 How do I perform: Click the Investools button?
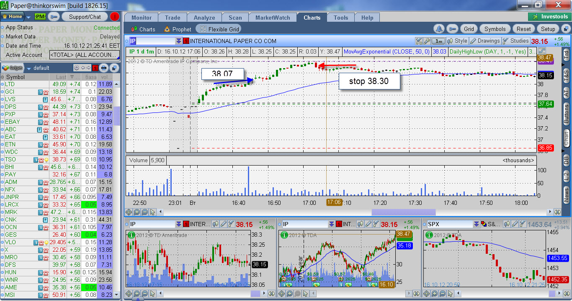pyautogui.click(x=549, y=17)
